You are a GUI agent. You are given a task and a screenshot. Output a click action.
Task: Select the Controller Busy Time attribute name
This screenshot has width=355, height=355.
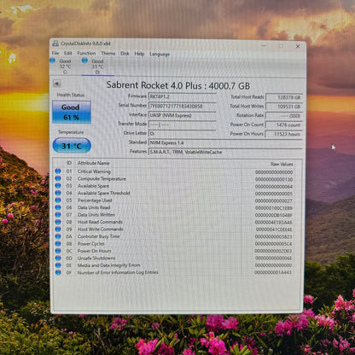(x=98, y=236)
